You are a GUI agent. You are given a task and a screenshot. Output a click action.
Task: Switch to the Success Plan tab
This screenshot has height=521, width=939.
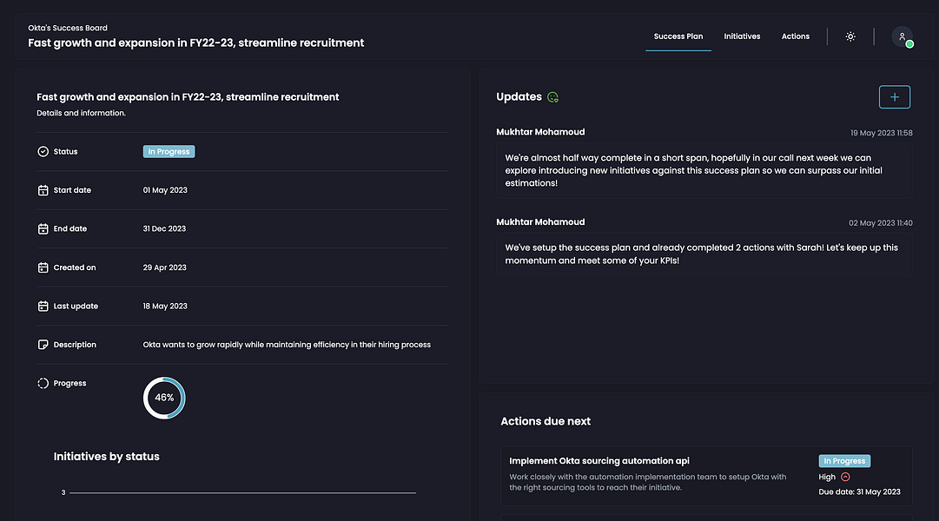point(678,36)
